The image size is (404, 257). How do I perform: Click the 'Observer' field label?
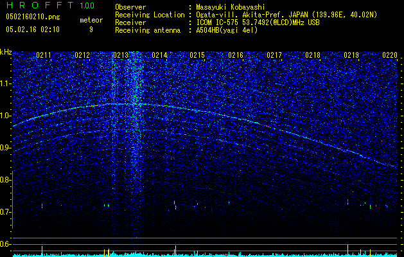pos(130,7)
